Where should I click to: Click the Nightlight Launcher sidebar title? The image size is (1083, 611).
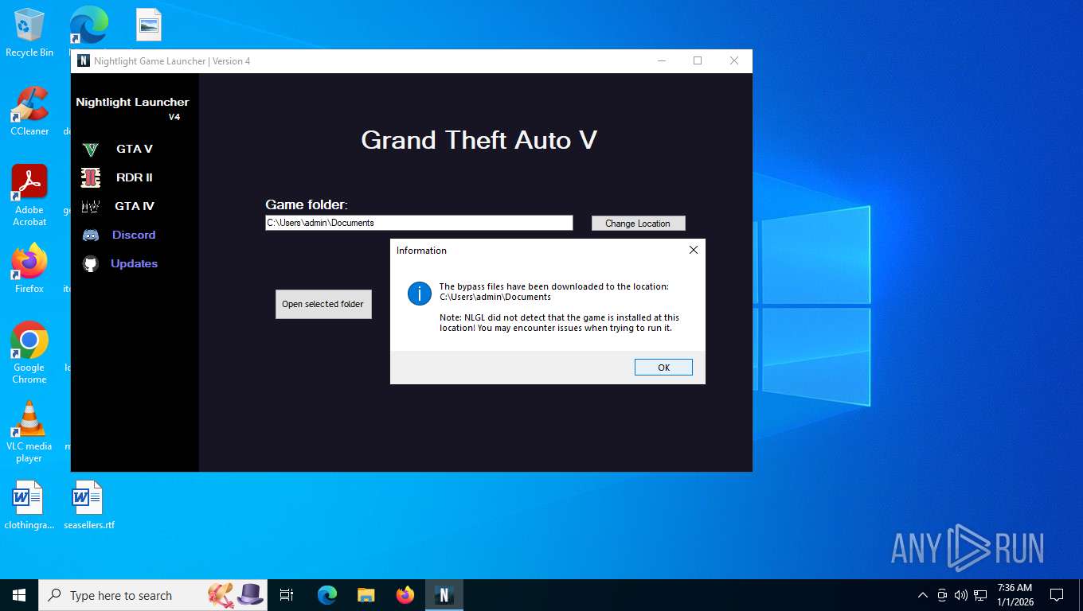(132, 102)
